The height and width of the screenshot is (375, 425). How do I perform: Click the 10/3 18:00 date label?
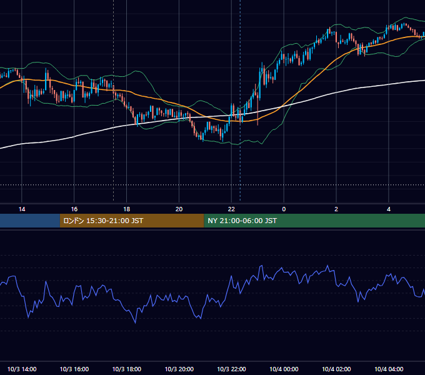pos(127,369)
